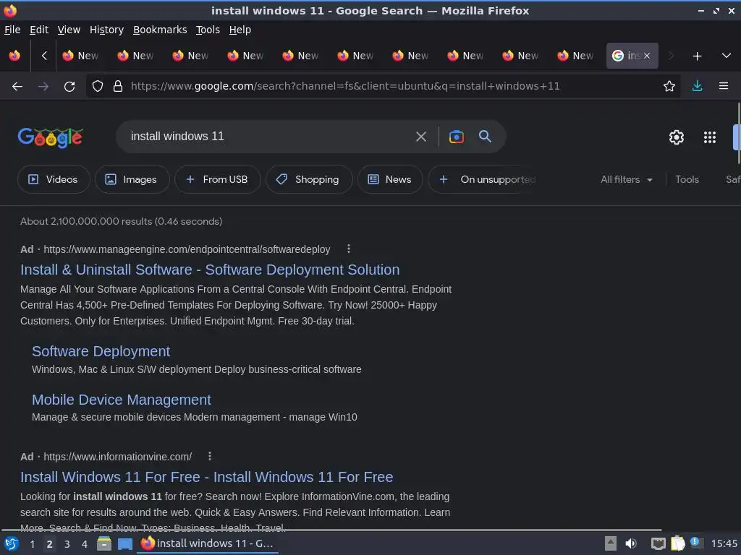Open 'Install & Uninstall Software' ad link

pyautogui.click(x=210, y=270)
